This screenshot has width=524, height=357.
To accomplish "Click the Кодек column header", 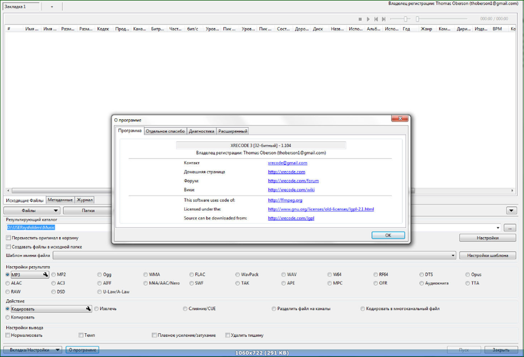I will pyautogui.click(x=103, y=29).
